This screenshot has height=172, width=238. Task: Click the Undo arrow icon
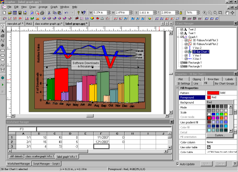[67, 13]
